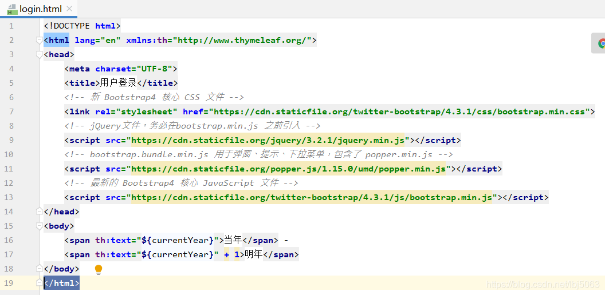Click the '+ 1' after currentYear on line 17
The image size is (605, 295).
point(231,254)
